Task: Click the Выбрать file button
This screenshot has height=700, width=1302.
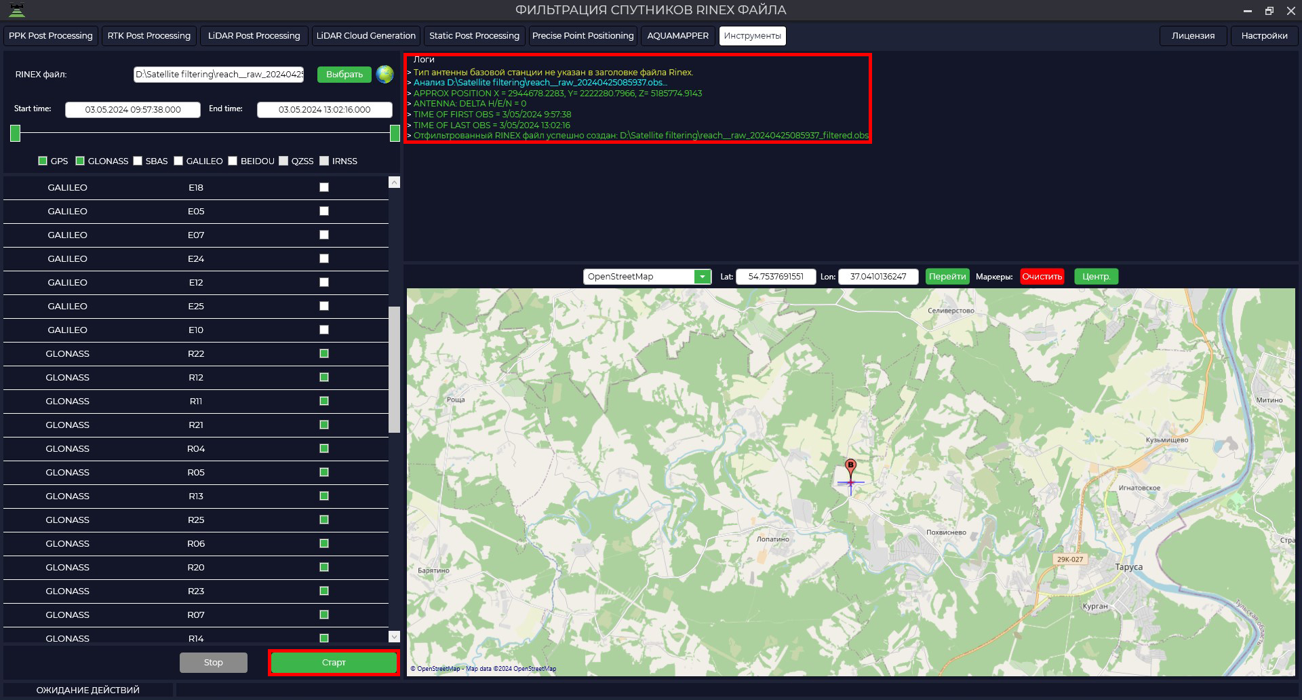Action: (x=344, y=75)
